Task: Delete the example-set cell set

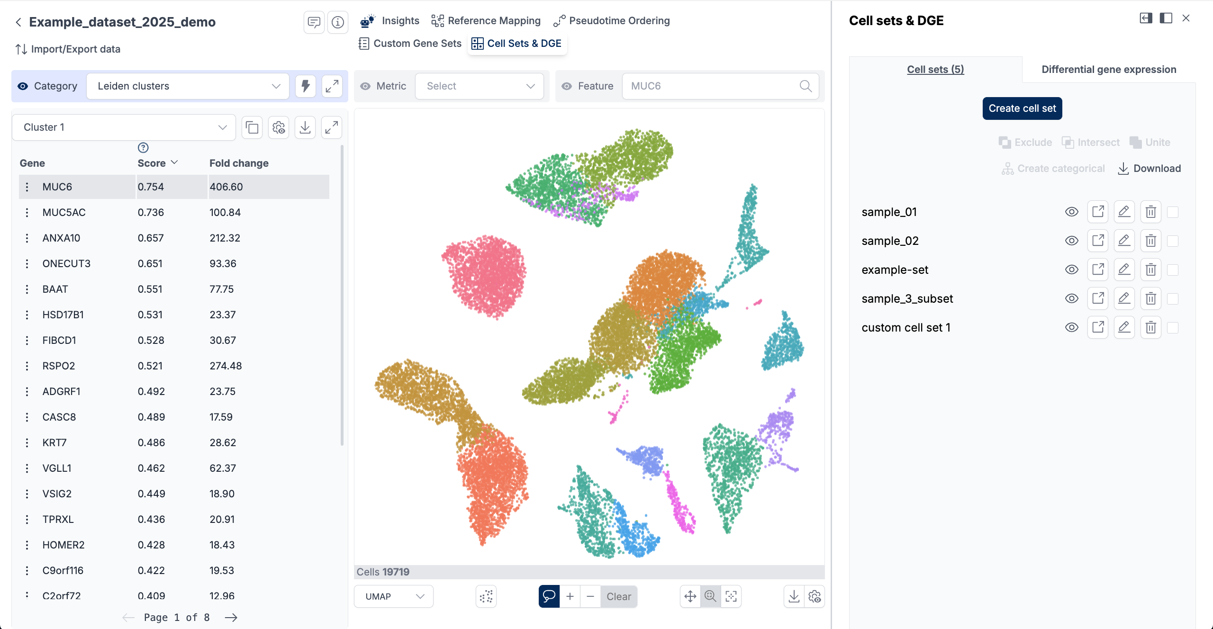Action: point(1150,270)
